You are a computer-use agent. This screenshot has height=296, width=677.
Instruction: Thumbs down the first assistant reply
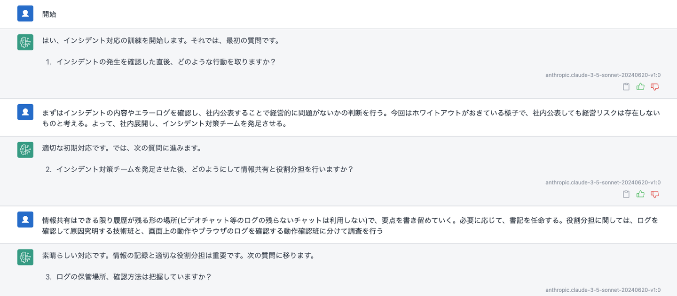654,87
